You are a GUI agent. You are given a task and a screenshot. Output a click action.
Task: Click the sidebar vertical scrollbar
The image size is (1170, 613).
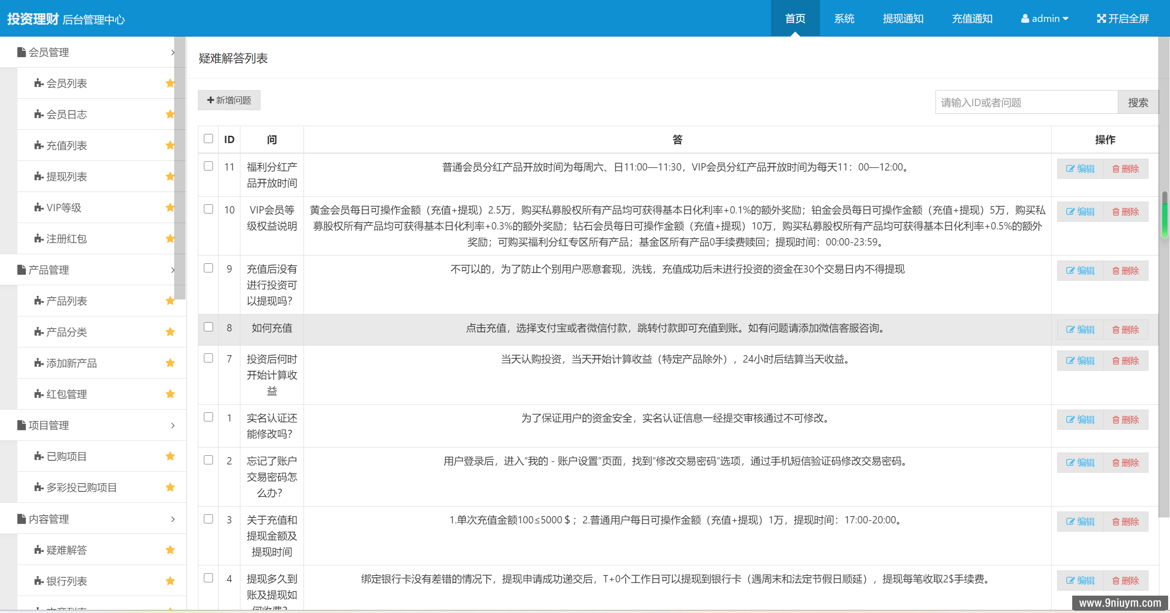(180, 168)
